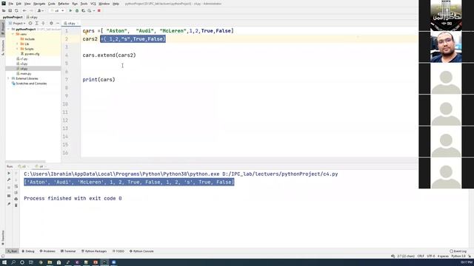Open the TODO tool window button
Viewport: 474px width, 266px height.
click(118, 251)
